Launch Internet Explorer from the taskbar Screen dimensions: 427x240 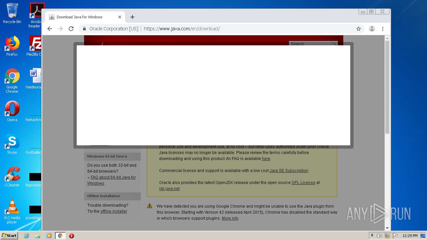pos(26,236)
